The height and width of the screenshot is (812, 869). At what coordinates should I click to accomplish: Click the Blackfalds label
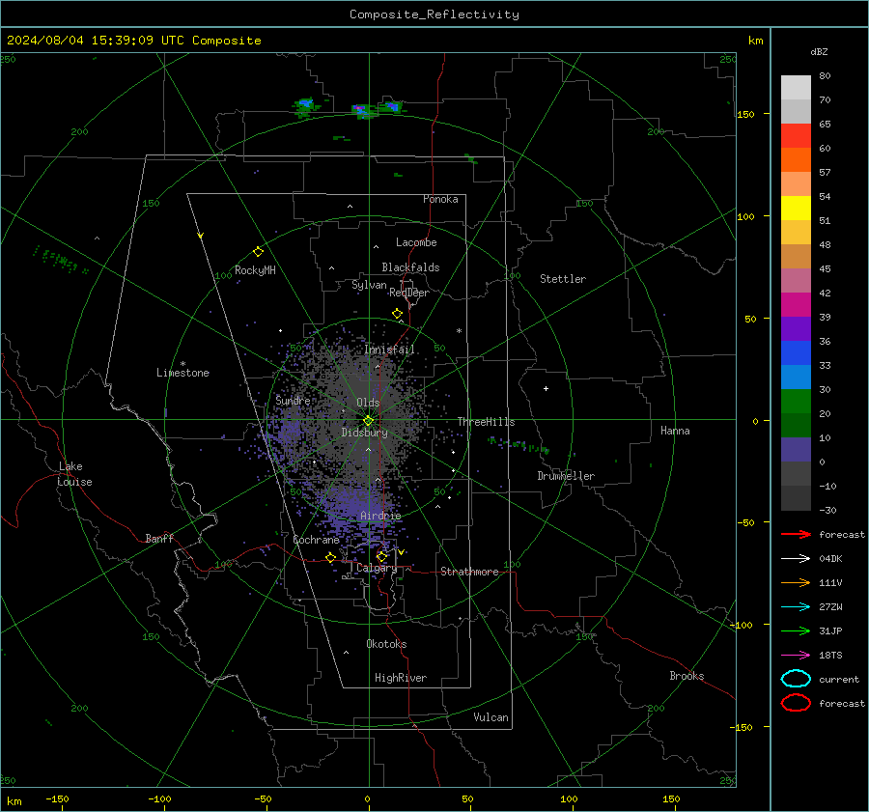pyautogui.click(x=410, y=267)
